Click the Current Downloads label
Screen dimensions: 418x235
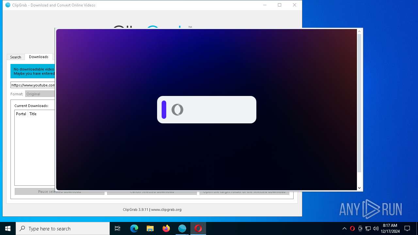(x=31, y=106)
